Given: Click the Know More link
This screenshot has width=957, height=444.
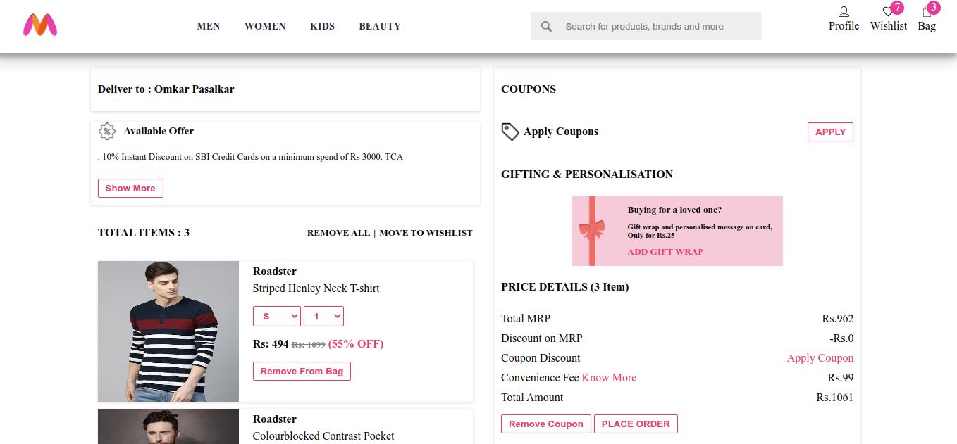Looking at the screenshot, I should point(609,378).
